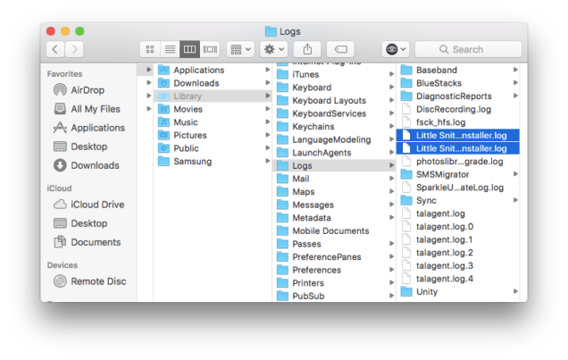This screenshot has height=360, width=568.
Task: Open the eye Quick Look dropdown
Action: pos(396,49)
